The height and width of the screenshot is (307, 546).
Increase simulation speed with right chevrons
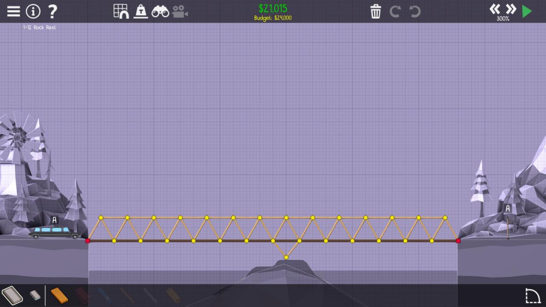(x=511, y=9)
